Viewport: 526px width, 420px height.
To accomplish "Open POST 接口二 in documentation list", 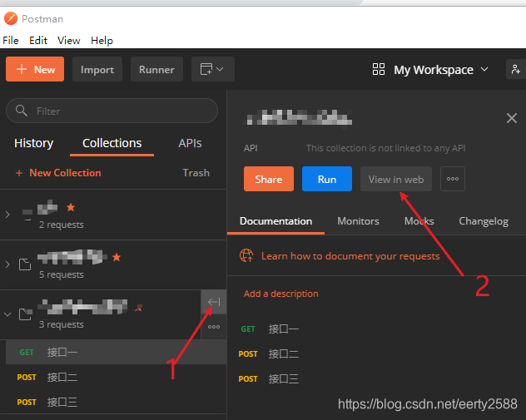I will pyautogui.click(x=268, y=354).
